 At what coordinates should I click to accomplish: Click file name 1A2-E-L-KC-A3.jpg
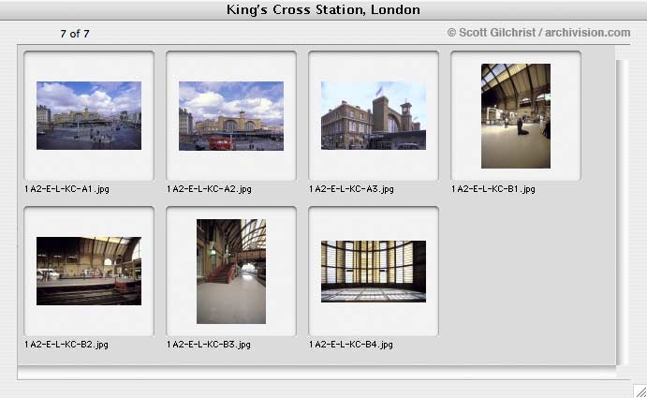click(351, 189)
